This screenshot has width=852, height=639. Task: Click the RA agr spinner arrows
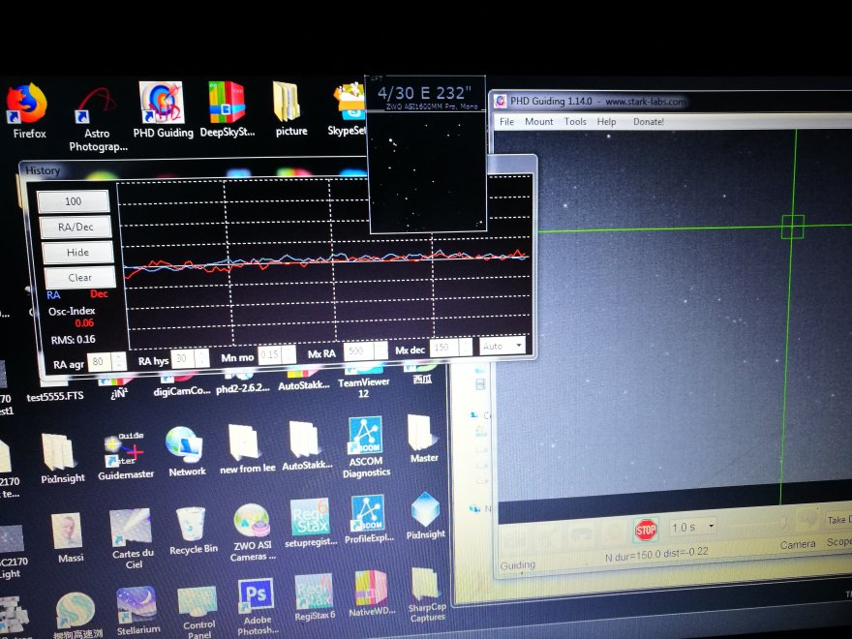118,362
